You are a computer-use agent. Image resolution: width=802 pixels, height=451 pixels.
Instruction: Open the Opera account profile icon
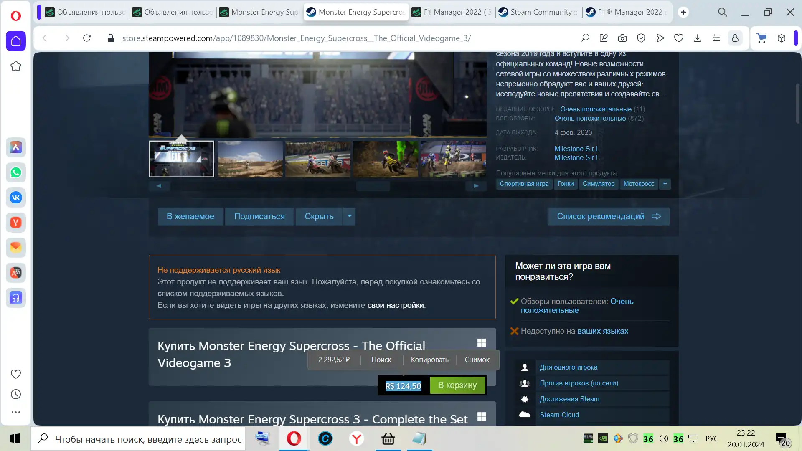pos(735,38)
